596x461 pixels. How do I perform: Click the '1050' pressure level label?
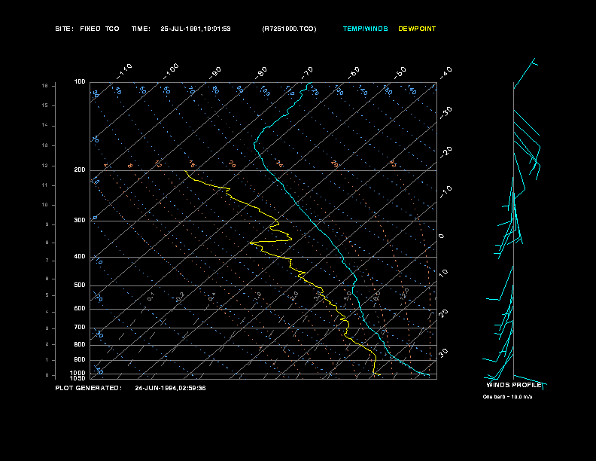click(78, 378)
